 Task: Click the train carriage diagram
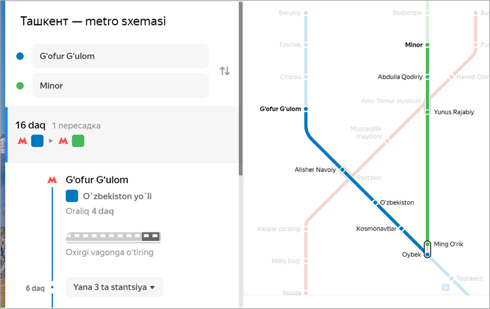[x=113, y=237]
